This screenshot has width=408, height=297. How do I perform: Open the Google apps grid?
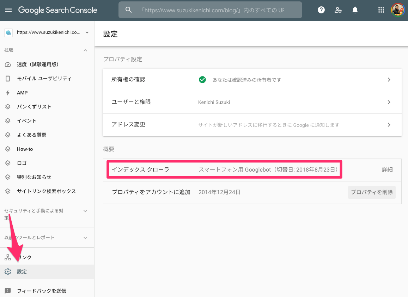[381, 10]
